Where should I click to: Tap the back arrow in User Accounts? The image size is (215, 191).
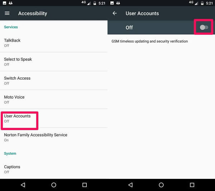(115, 13)
